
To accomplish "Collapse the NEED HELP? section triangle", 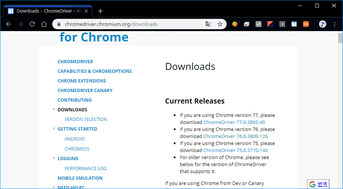I will pyautogui.click(x=54, y=187).
